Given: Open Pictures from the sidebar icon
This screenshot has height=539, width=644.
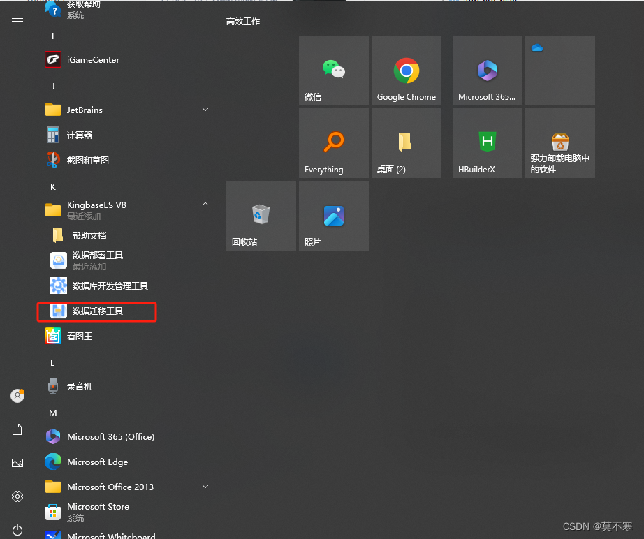Looking at the screenshot, I should 17,463.
